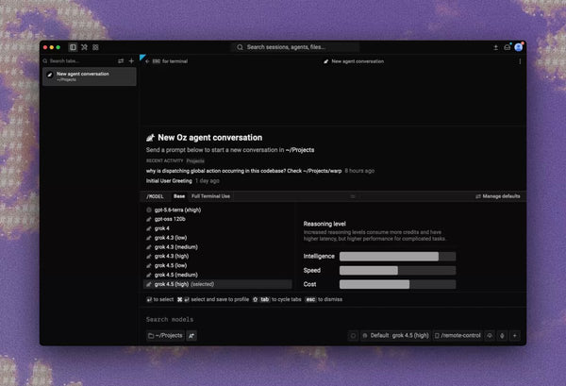566x386 pixels.
Task: Click select and save to profile hint
Action: (x=213, y=299)
